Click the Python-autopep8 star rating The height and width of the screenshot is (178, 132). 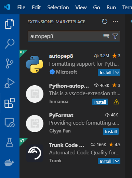pyautogui.click(x=116, y=85)
